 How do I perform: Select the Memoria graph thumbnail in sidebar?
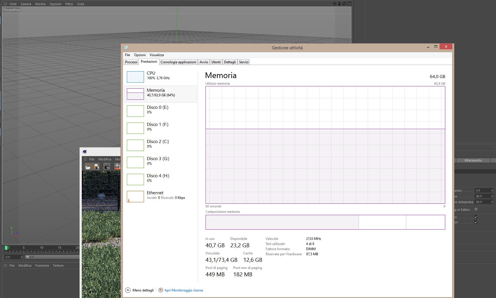point(135,94)
